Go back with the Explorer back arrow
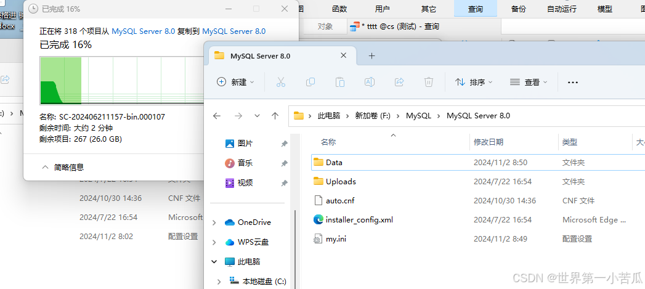 pos(217,116)
